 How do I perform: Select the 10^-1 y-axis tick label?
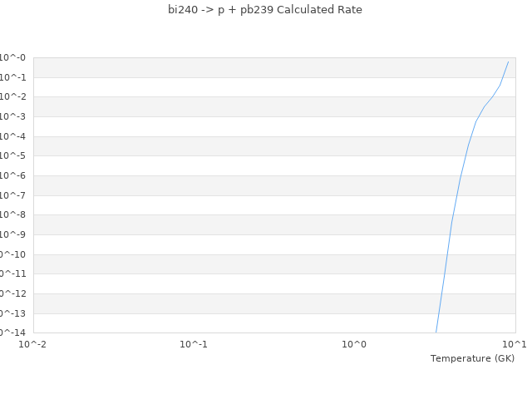click(x=13, y=77)
